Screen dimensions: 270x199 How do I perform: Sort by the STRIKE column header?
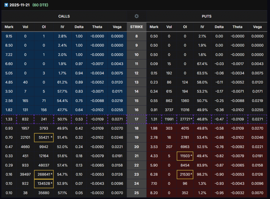point(136,27)
